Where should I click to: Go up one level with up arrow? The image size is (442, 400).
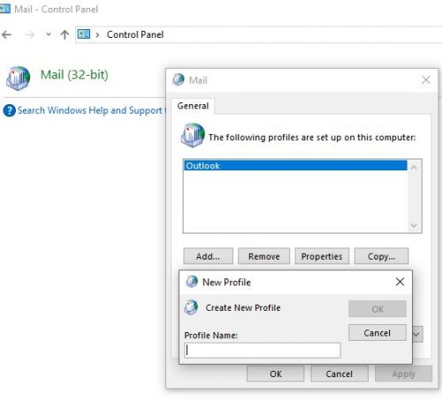coord(65,34)
